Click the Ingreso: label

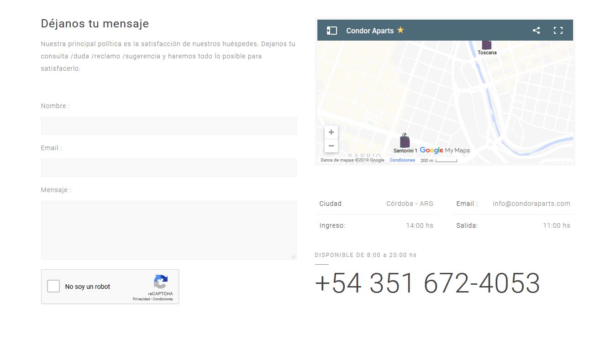coord(332,225)
